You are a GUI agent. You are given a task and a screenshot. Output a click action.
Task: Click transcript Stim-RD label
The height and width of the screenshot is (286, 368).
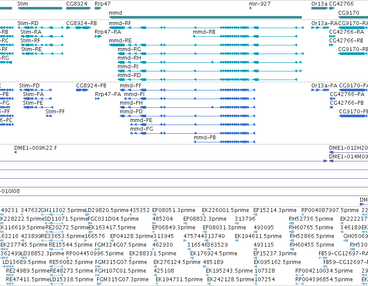tap(28, 23)
